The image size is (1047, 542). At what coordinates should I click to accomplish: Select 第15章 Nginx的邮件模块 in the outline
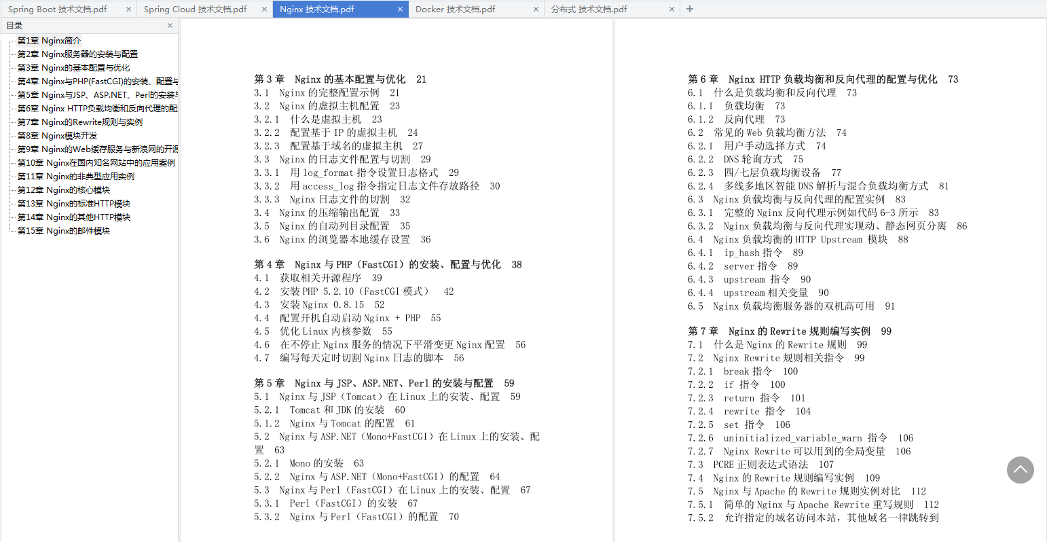click(x=64, y=231)
